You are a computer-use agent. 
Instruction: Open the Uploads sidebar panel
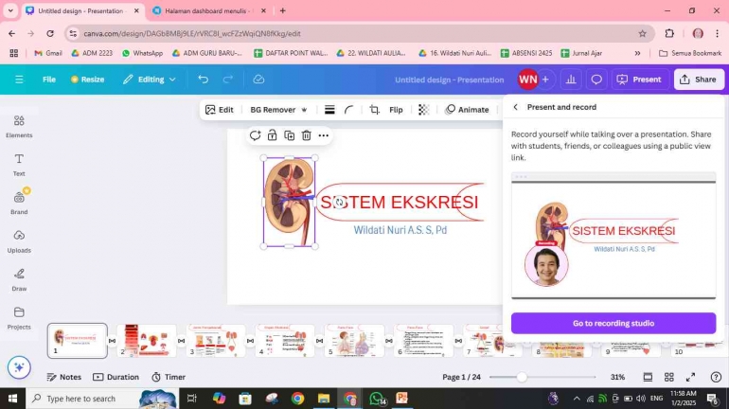19,241
